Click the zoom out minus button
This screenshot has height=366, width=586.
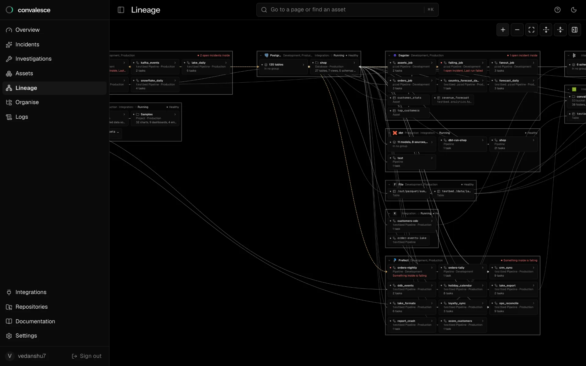pyautogui.click(x=517, y=30)
